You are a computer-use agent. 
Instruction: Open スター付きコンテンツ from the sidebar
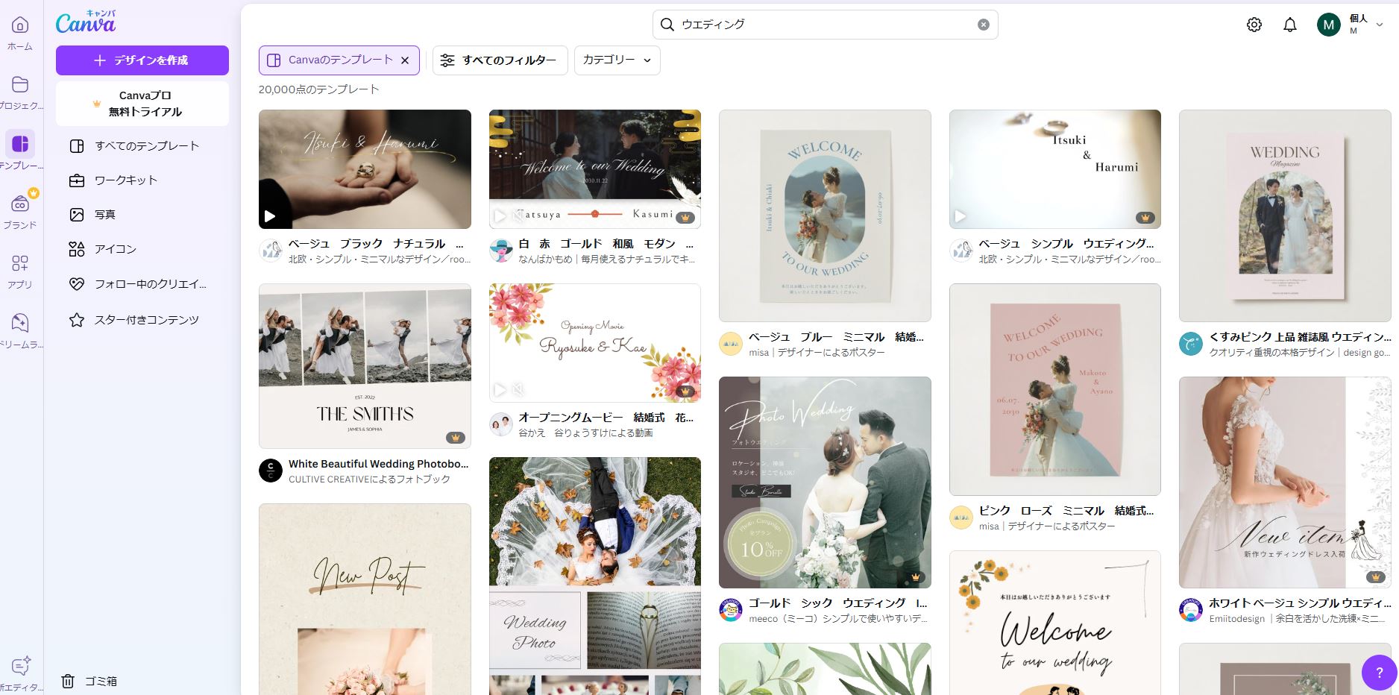pos(147,319)
